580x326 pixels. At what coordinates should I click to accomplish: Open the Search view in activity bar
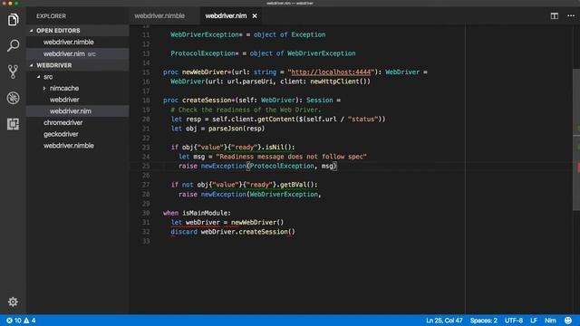[13, 46]
